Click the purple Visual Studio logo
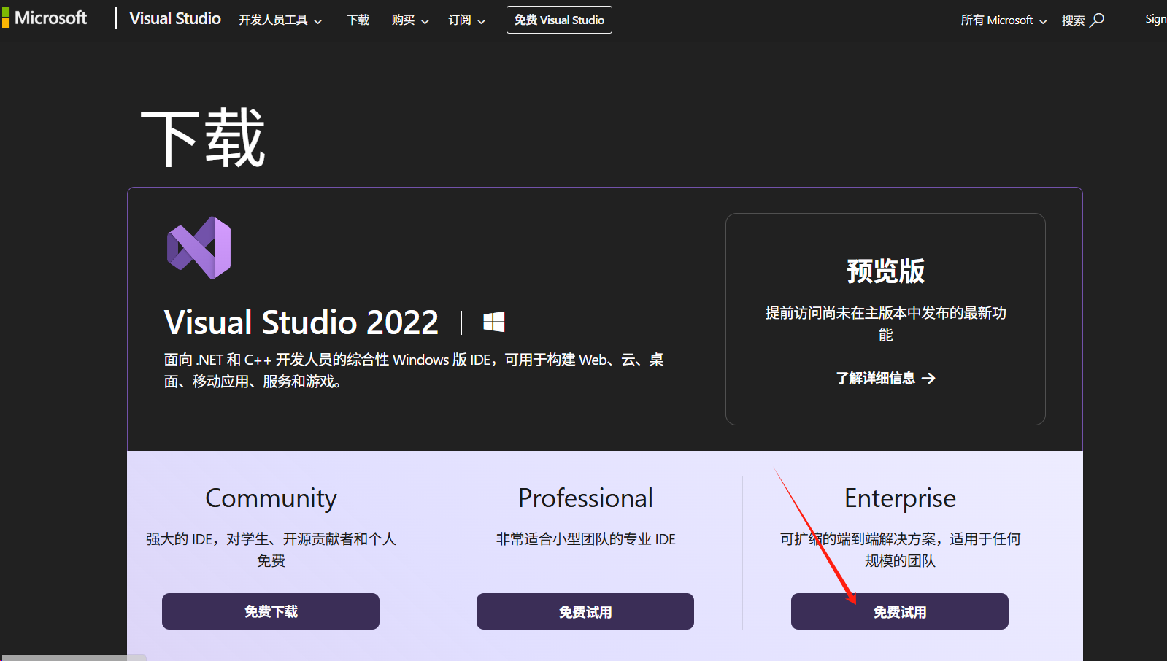This screenshot has width=1167, height=661. coord(199,247)
